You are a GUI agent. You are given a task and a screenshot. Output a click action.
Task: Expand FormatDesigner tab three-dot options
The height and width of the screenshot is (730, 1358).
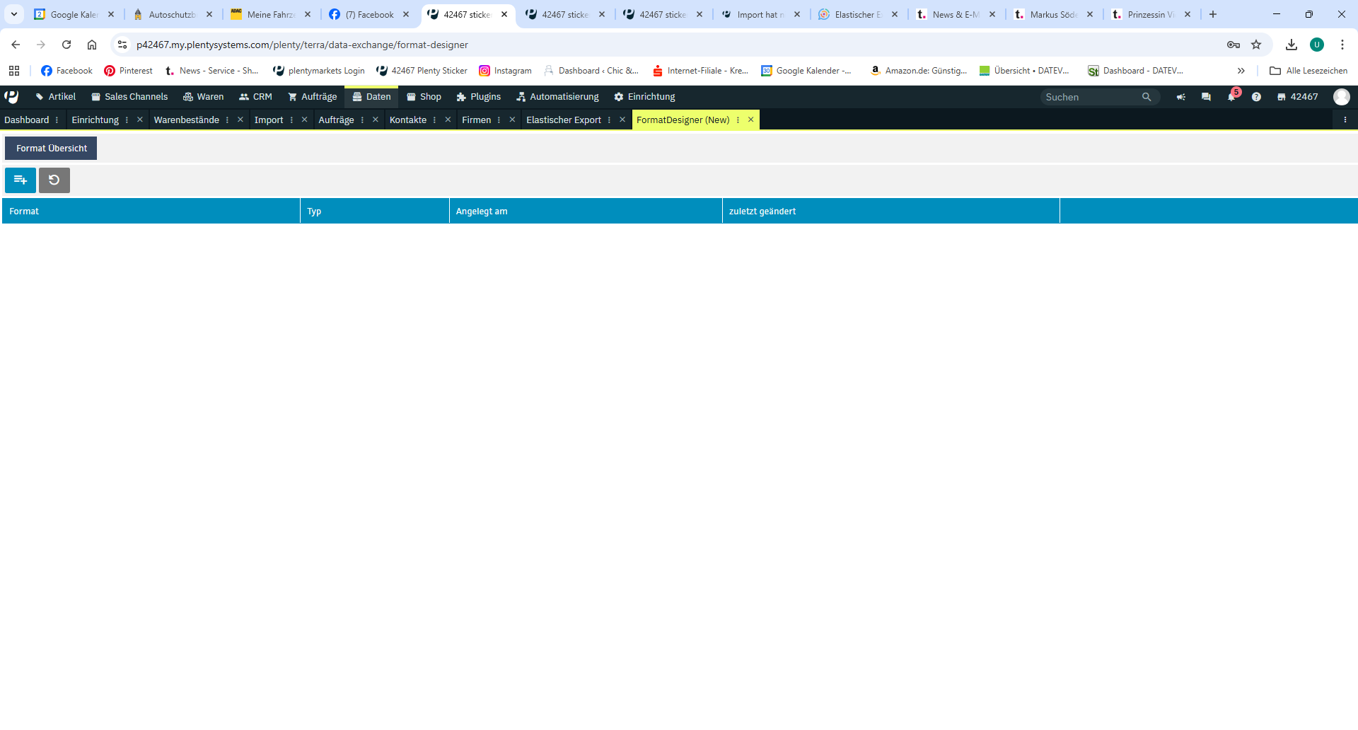pos(738,120)
